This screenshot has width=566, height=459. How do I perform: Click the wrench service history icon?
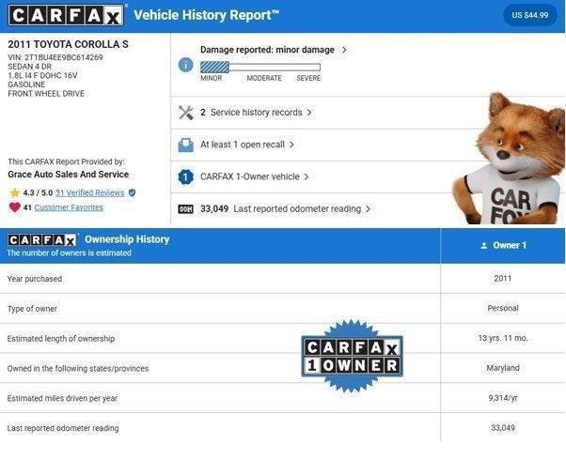pyautogui.click(x=185, y=113)
